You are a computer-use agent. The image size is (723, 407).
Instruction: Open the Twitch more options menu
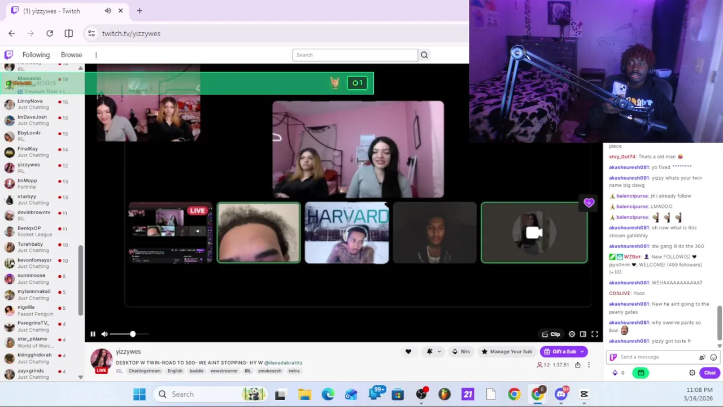96,55
